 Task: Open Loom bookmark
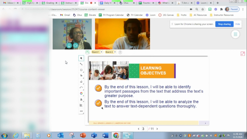[x=151, y=15]
